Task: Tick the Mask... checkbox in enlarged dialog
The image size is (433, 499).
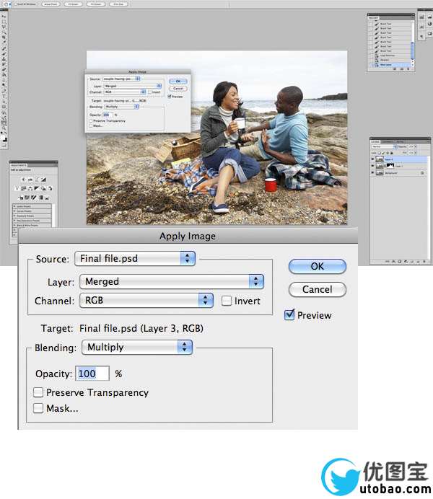Action: tap(38, 408)
